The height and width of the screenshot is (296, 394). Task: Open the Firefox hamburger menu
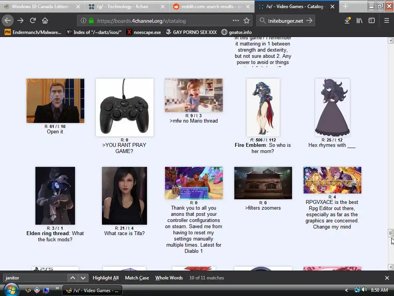click(x=387, y=21)
